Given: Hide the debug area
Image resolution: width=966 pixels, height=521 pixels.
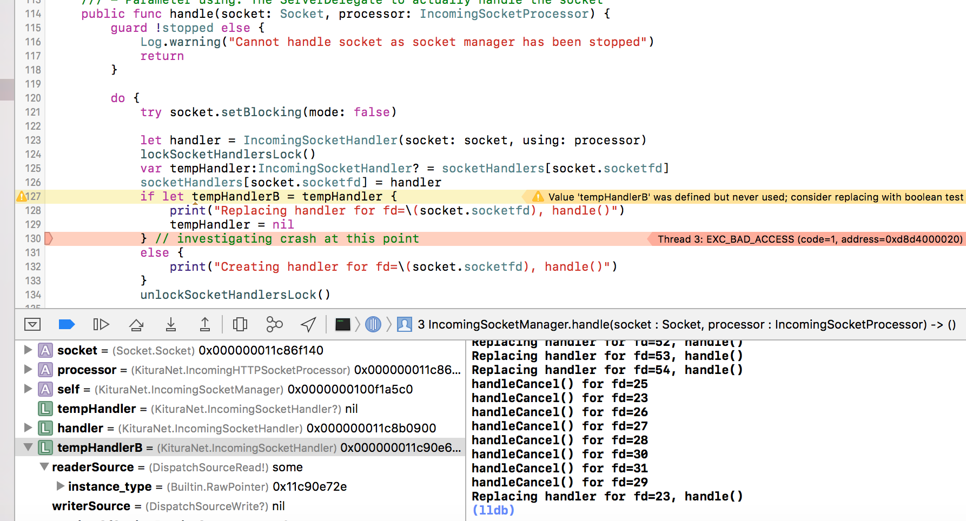Looking at the screenshot, I should click(x=32, y=324).
